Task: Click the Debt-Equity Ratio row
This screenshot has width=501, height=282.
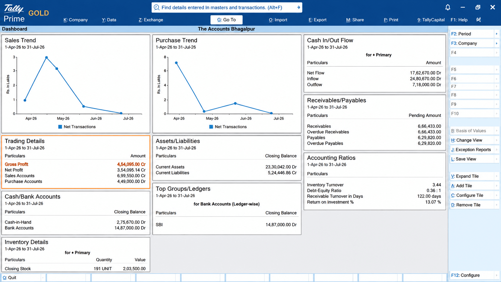Action: (374, 191)
